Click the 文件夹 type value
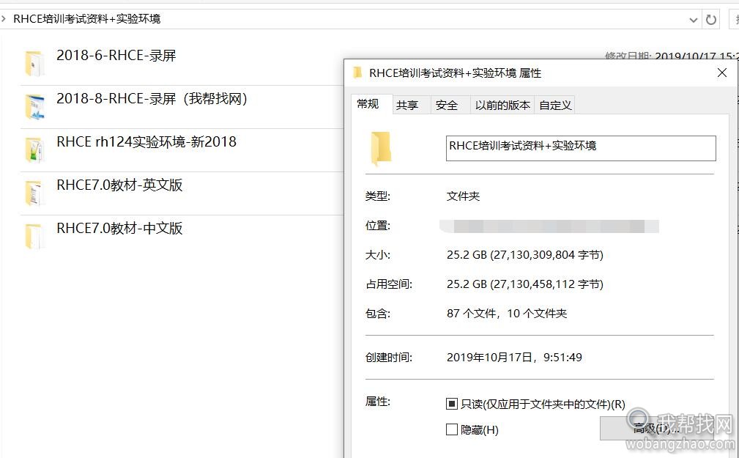The image size is (739, 458). point(463,196)
